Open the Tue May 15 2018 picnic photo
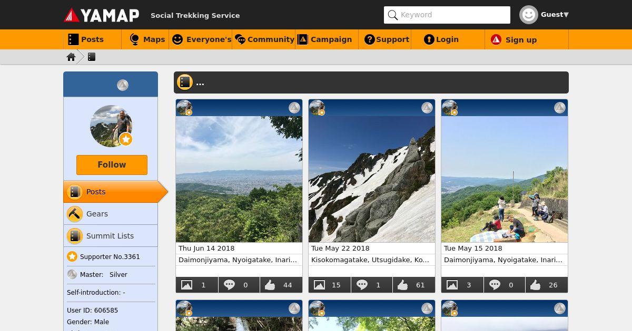The image size is (632, 331). (505, 179)
